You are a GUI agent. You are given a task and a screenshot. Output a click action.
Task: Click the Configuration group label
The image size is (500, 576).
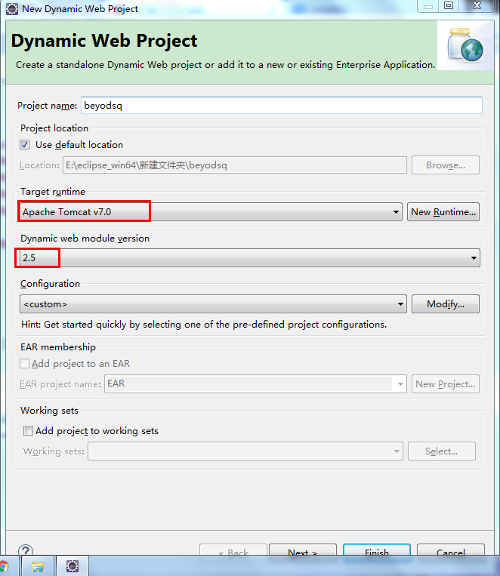point(50,284)
